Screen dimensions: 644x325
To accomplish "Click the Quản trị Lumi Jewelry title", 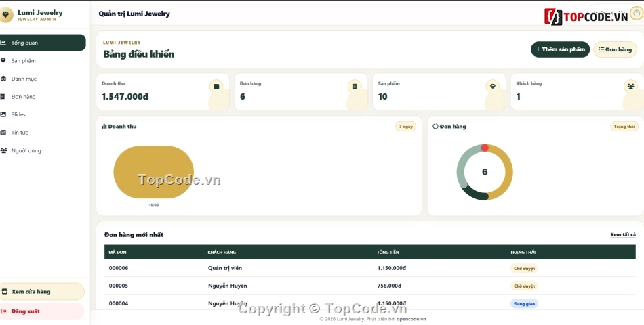I will 134,14.
